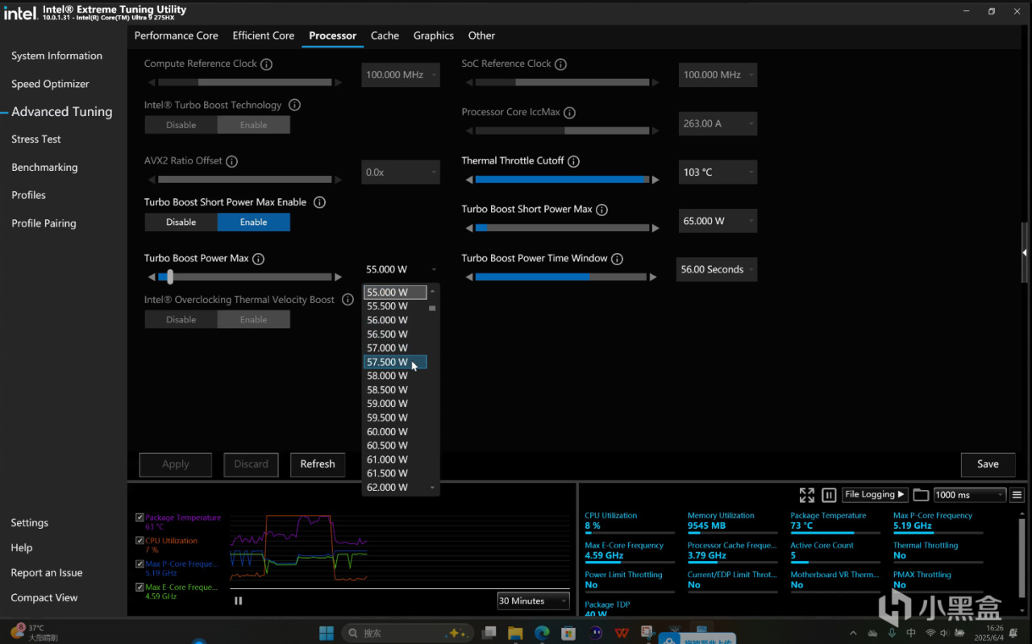Open the 1000 ms refresh interval dropdown
The height and width of the screenshot is (644, 1032).
970,495
